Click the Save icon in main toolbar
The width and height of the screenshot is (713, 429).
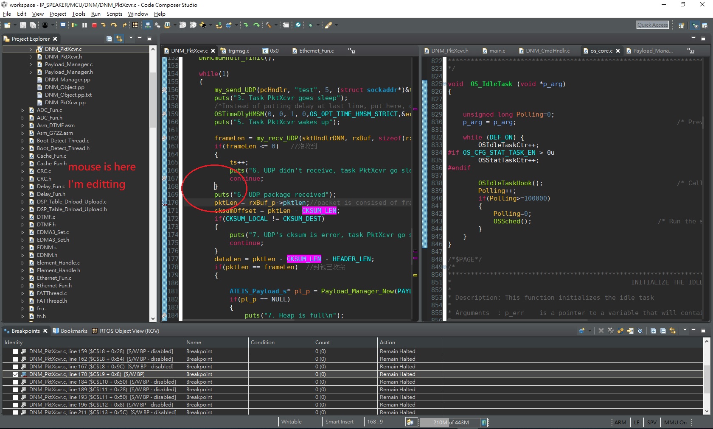23,25
